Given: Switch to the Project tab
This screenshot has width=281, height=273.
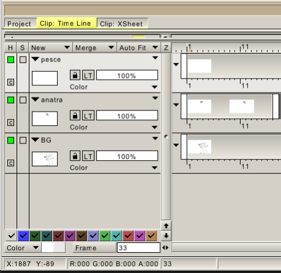Looking at the screenshot, I should tap(20, 23).
